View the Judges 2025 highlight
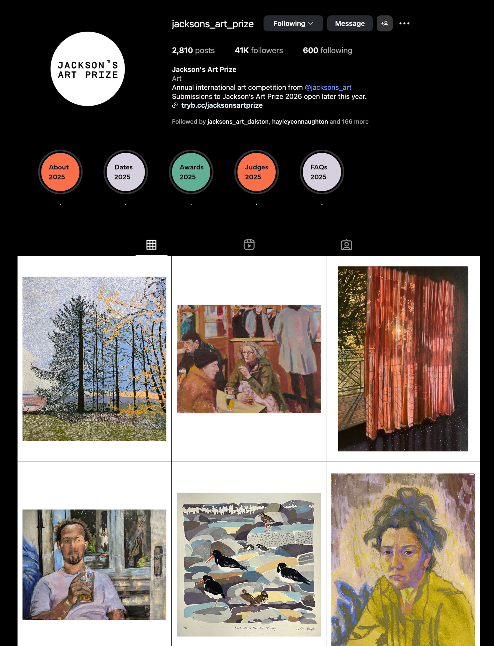This screenshot has width=494, height=646. tap(256, 172)
